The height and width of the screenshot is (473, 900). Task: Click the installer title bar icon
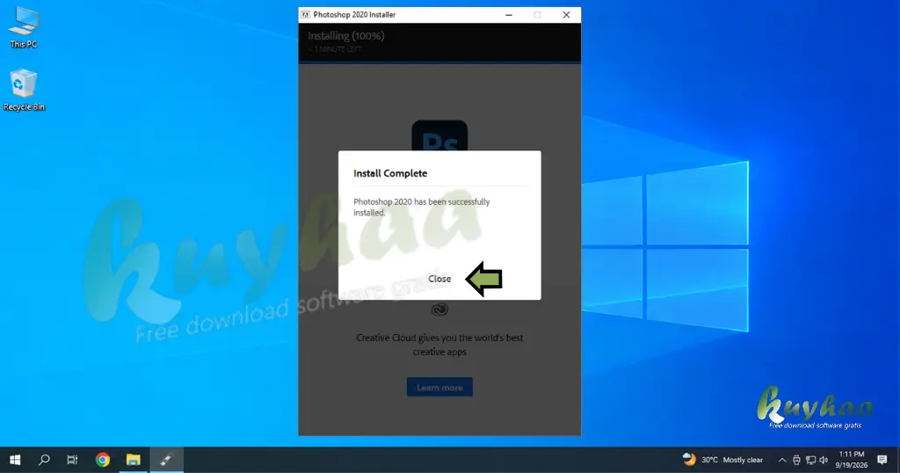(305, 15)
